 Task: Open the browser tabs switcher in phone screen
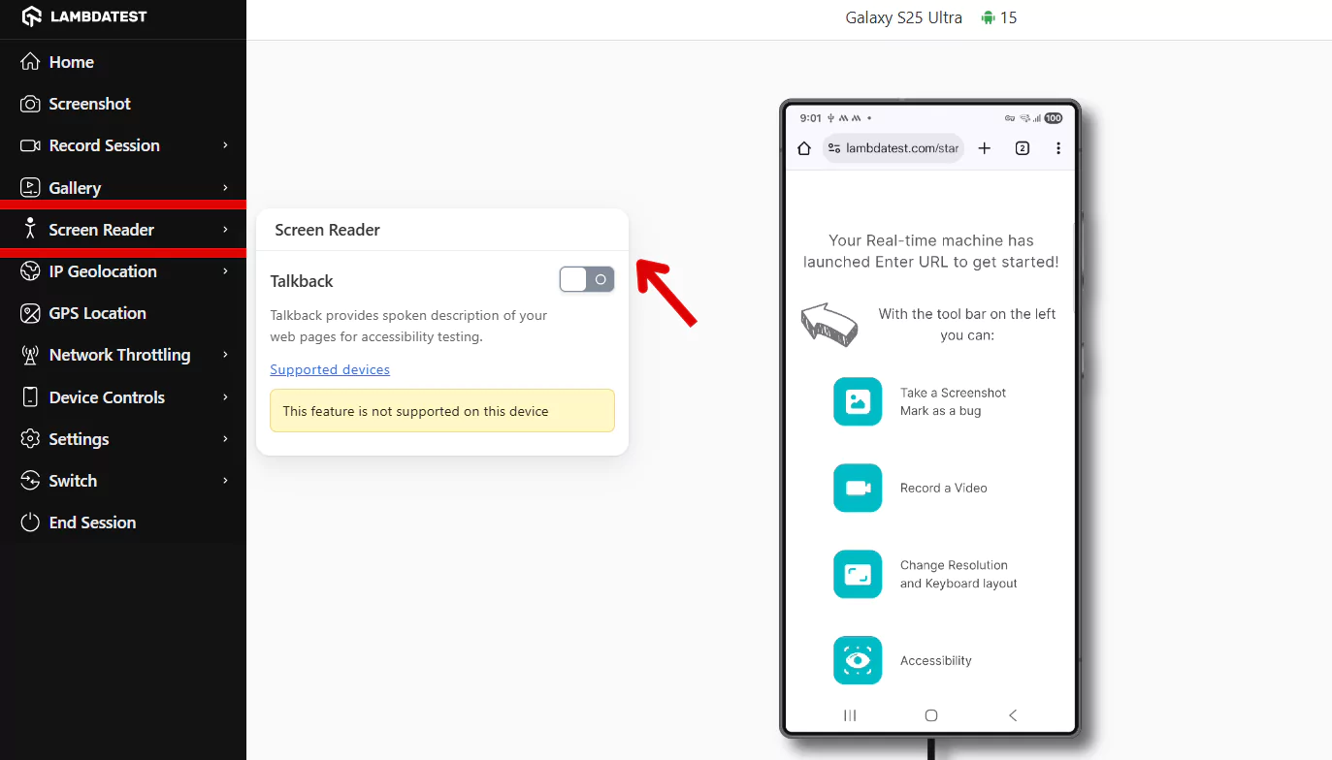(1022, 147)
